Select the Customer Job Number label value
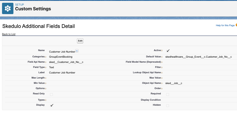Image resolution: width=237 pixels, height=115 pixels. click(62, 72)
